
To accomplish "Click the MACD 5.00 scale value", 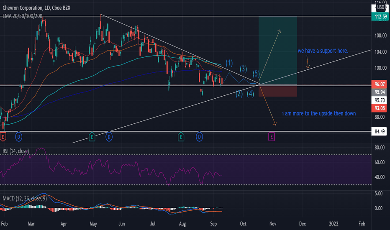I will pos(379,194).
